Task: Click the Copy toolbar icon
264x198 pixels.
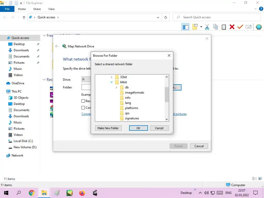Action: [215, 27]
